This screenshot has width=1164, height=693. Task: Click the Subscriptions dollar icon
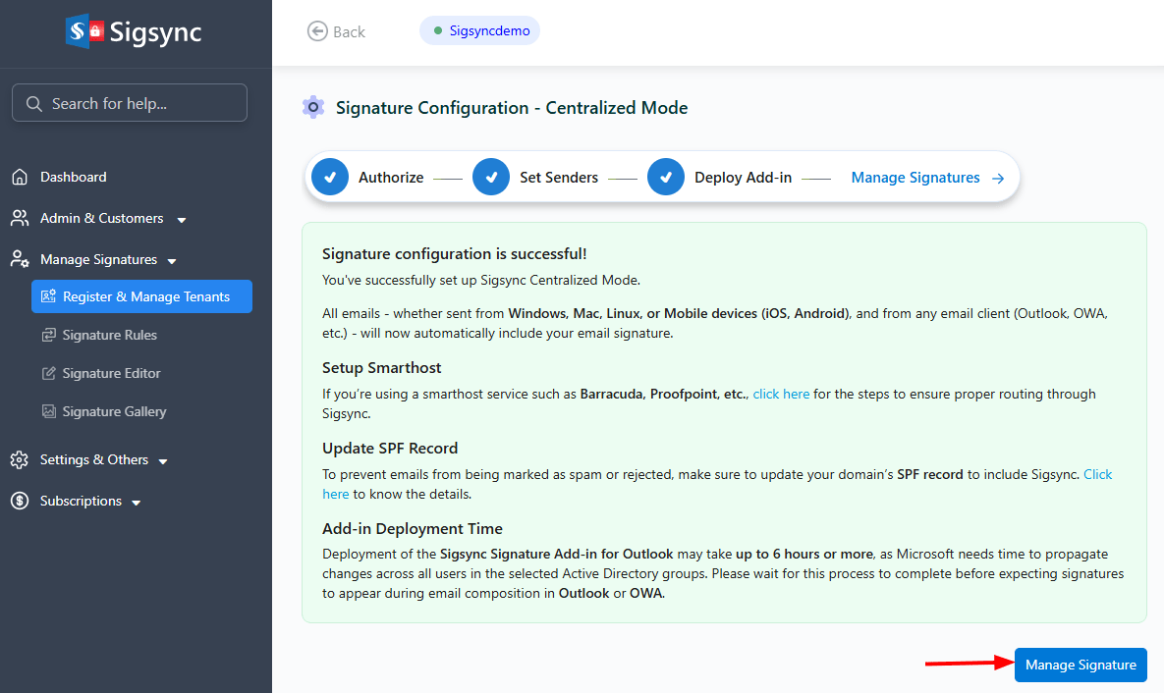20,501
